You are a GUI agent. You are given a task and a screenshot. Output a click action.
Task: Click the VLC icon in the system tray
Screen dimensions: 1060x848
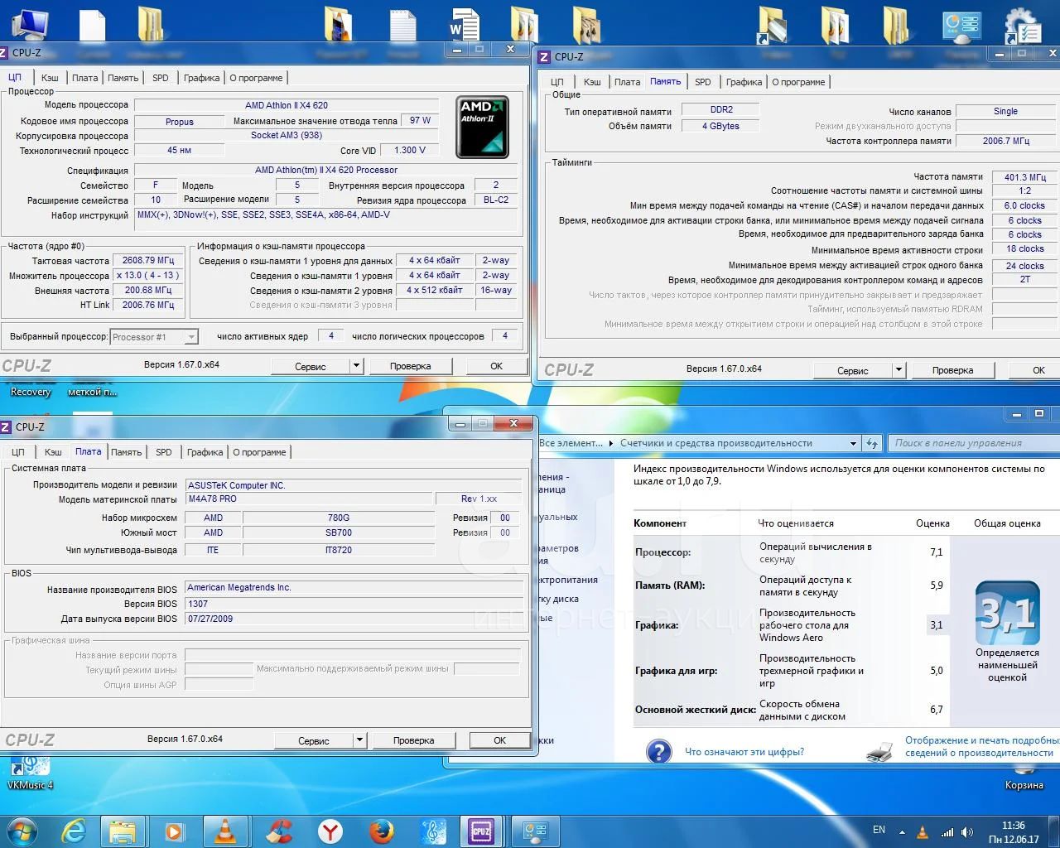tap(923, 831)
